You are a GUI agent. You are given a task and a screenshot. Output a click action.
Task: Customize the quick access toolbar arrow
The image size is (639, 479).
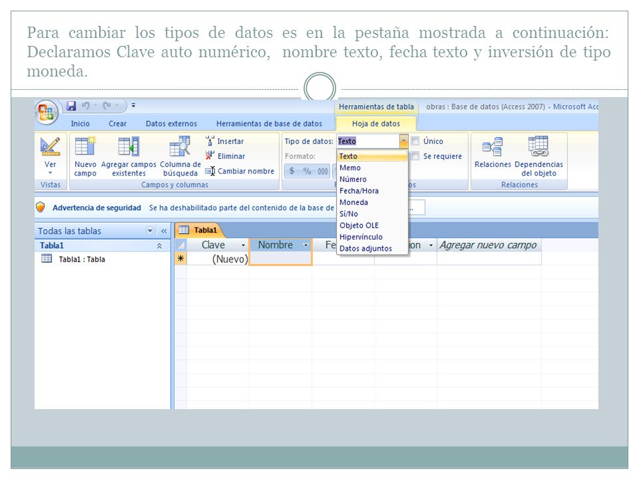pos(133,106)
